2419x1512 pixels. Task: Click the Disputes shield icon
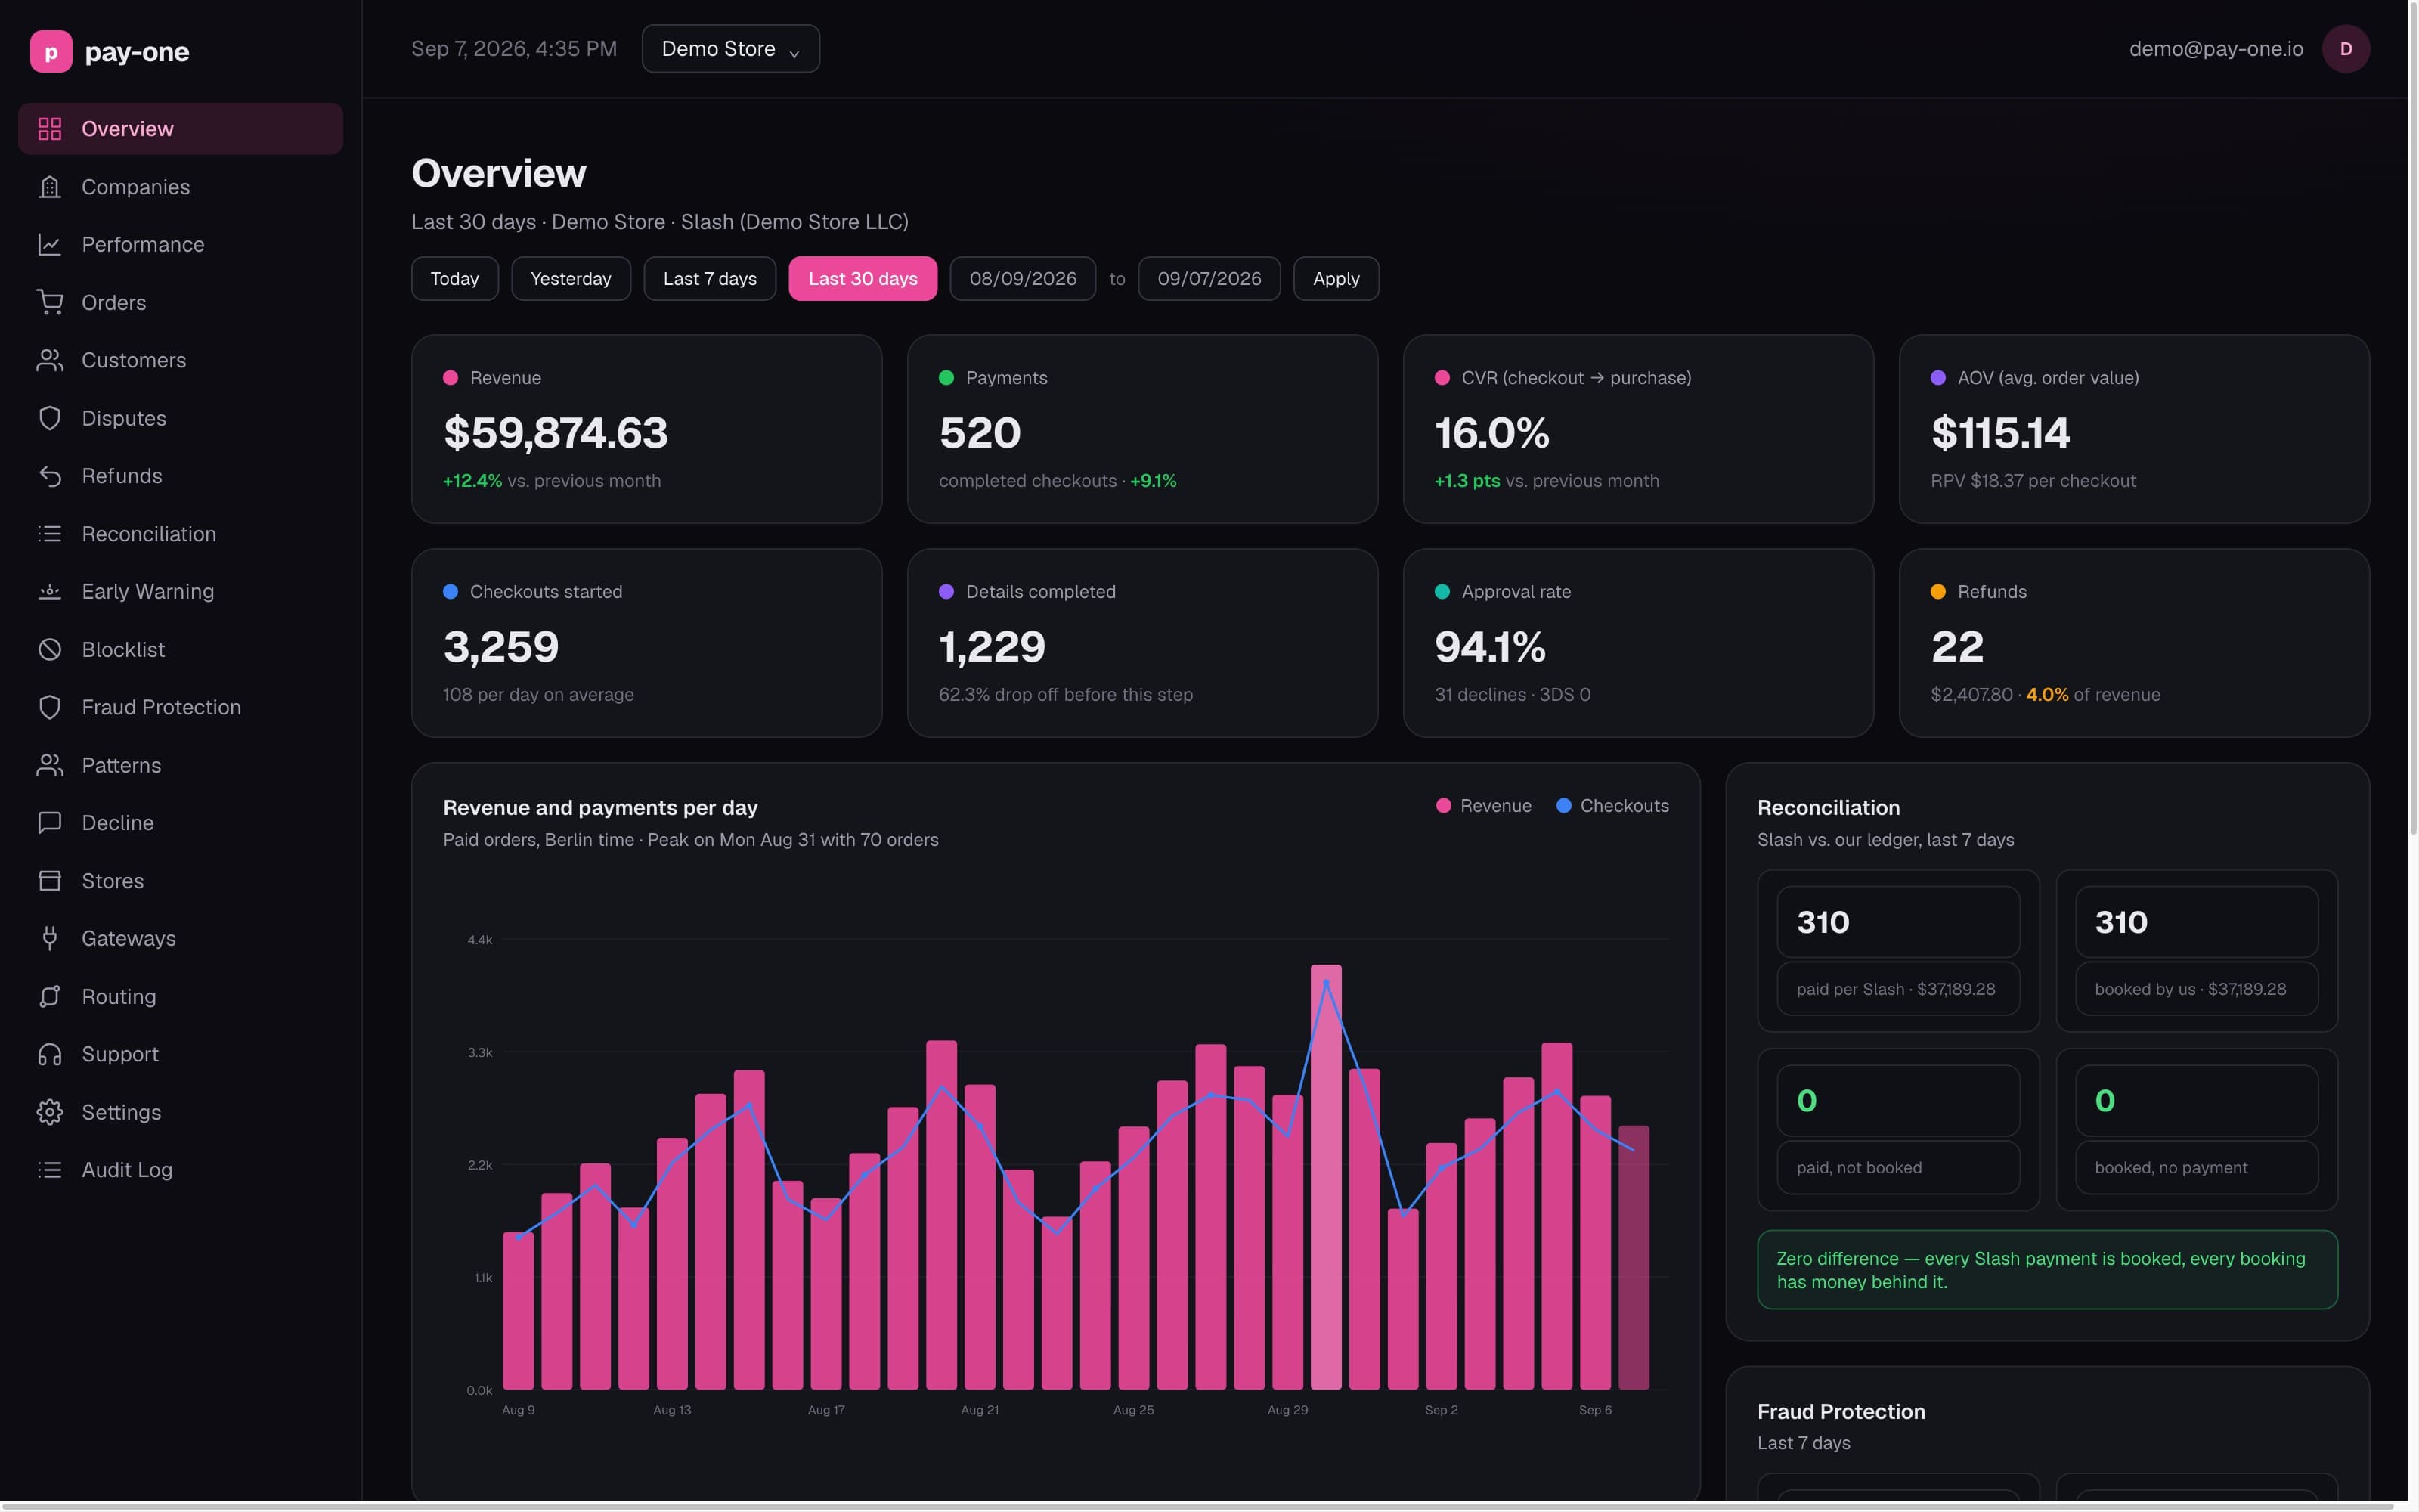coord(50,418)
